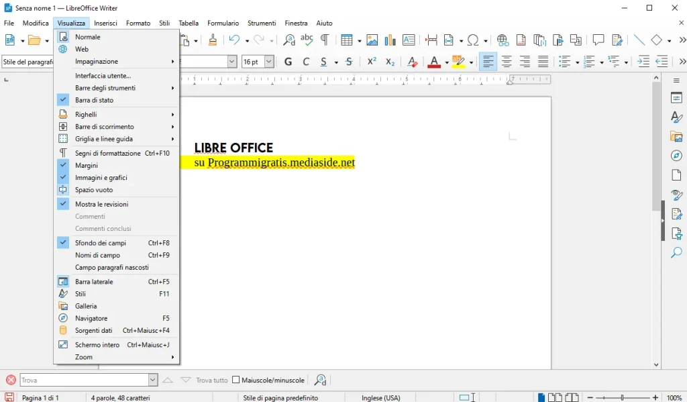Expand Barre di scorrimento submenu

[116, 127]
